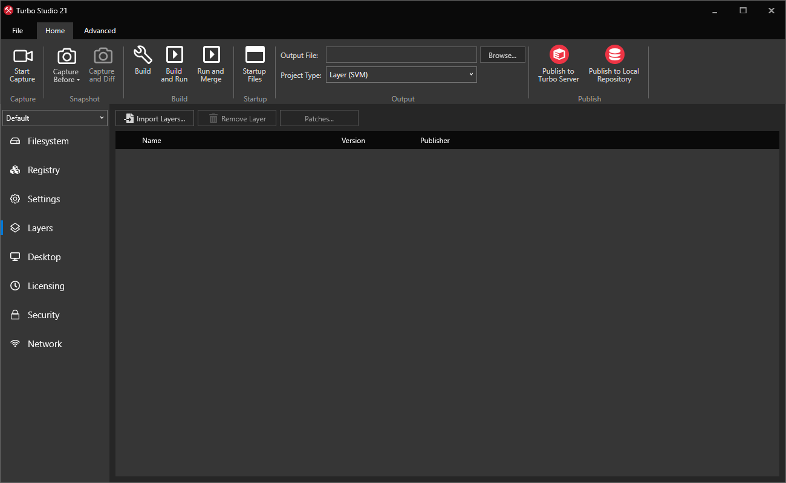Screen dimensions: 786x483
Task: Select Build and Run
Action: (x=174, y=63)
